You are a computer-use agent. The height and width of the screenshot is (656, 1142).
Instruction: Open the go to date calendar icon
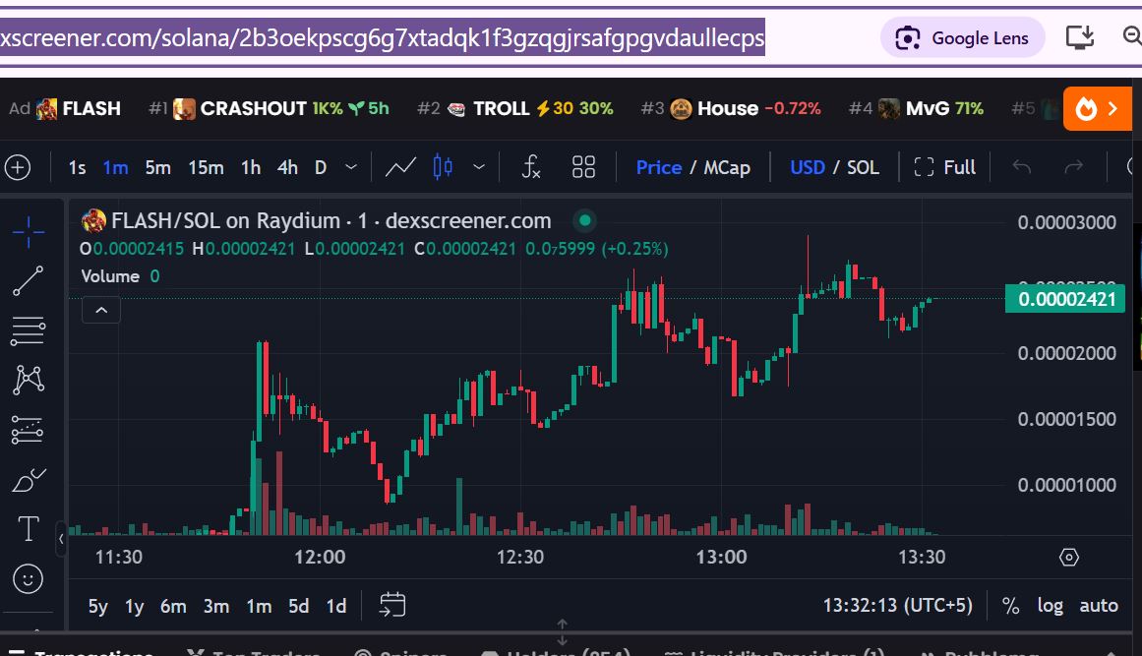392,604
